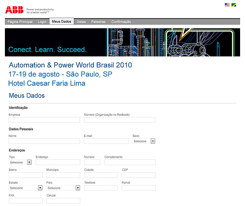Click the Endereço input field

[x=58, y=162]
